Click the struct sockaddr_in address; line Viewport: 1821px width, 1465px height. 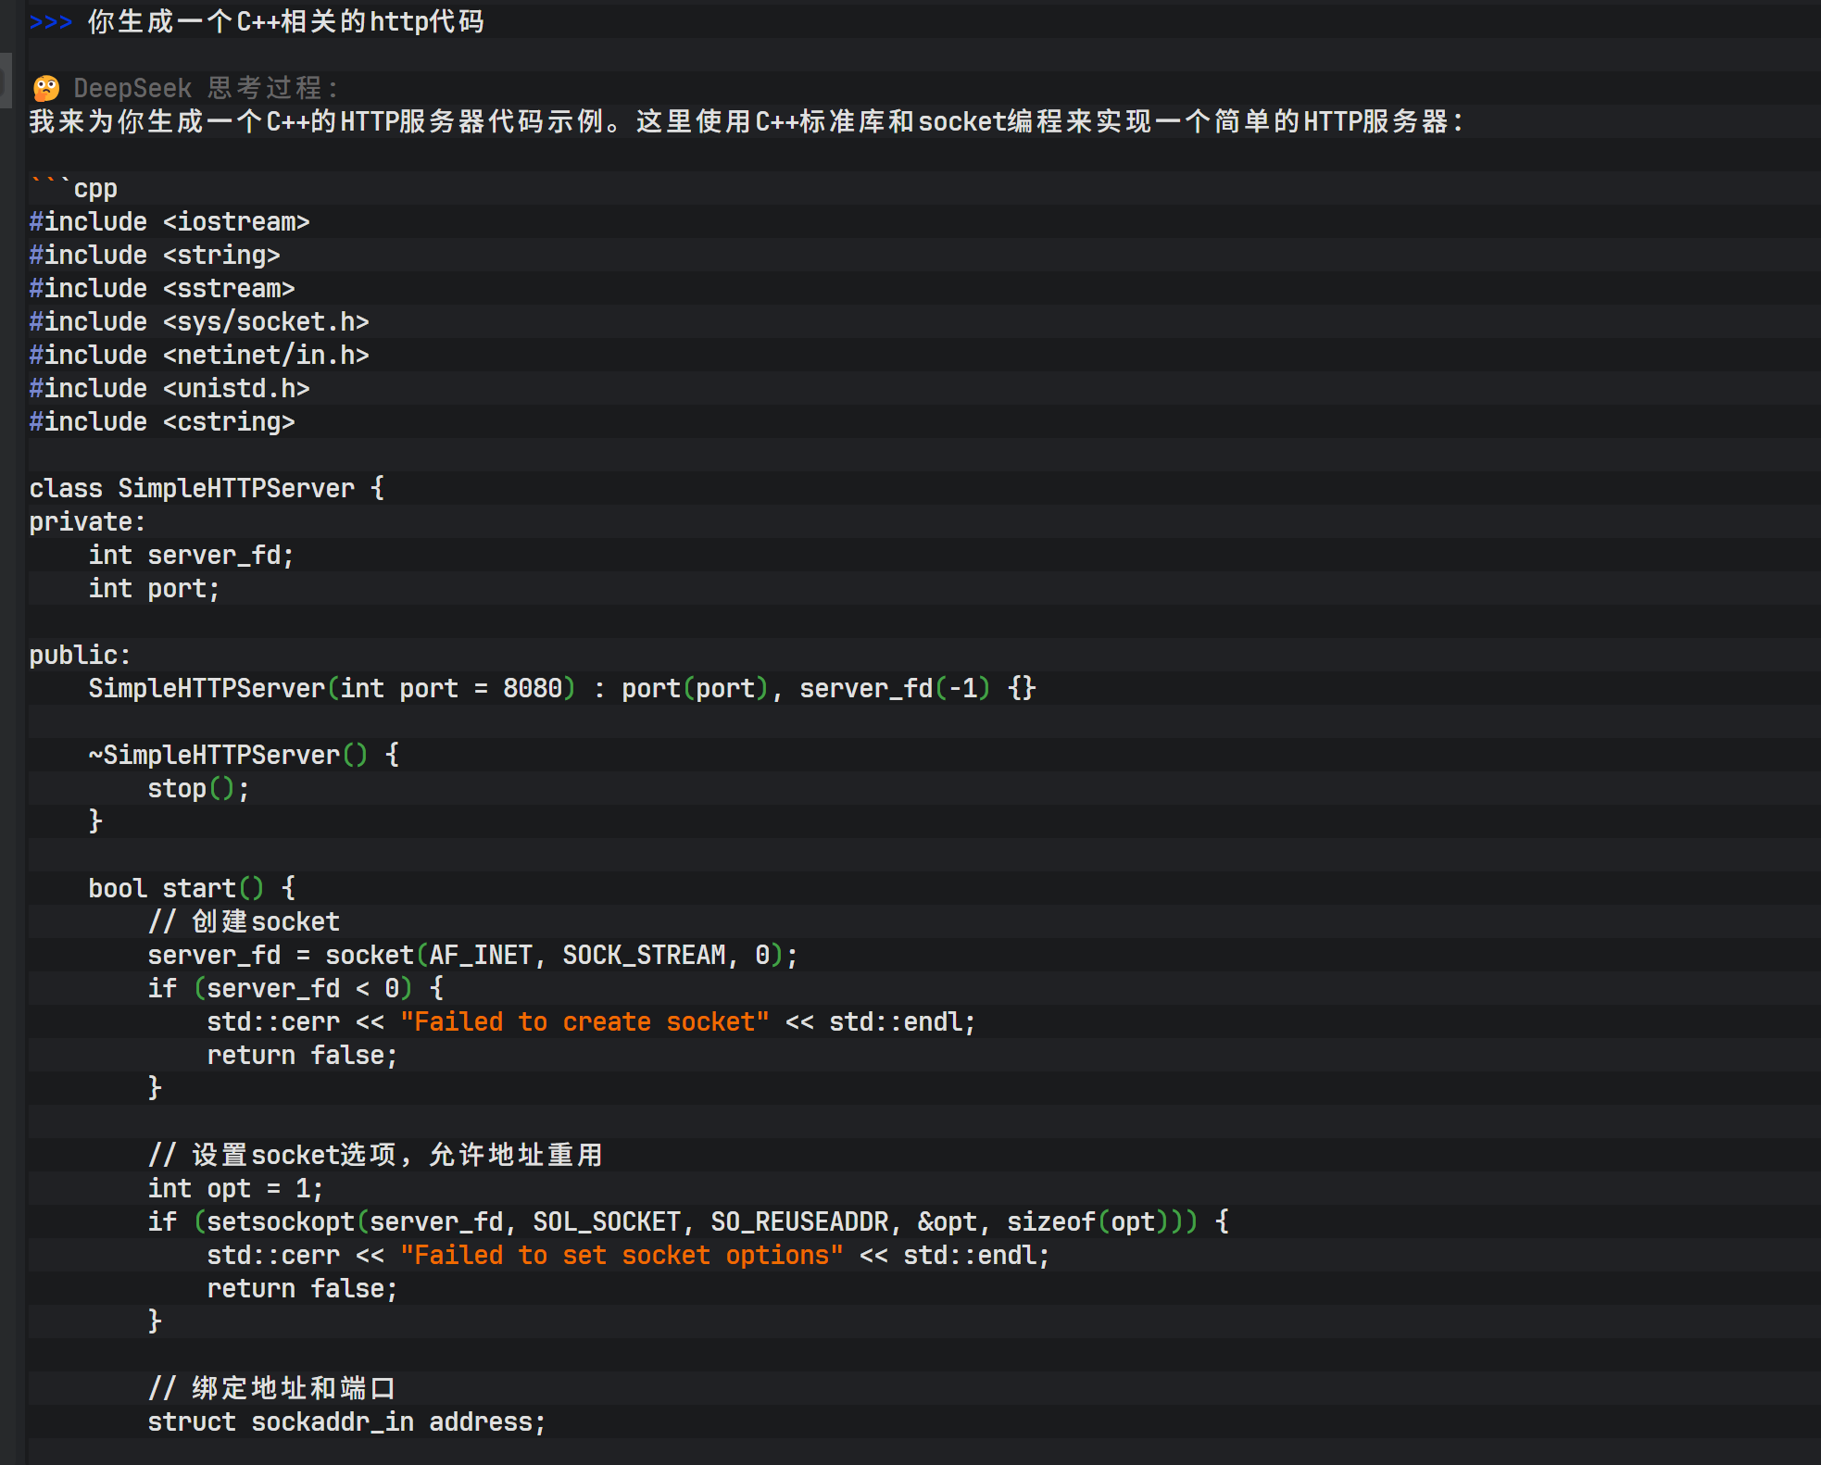tap(346, 1422)
